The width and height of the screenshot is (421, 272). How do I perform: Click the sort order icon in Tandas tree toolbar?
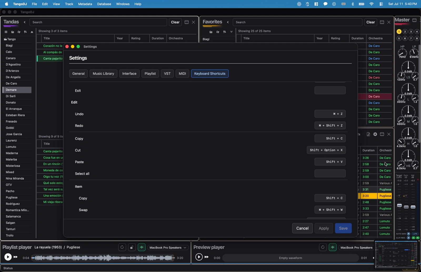[x=25, y=32]
